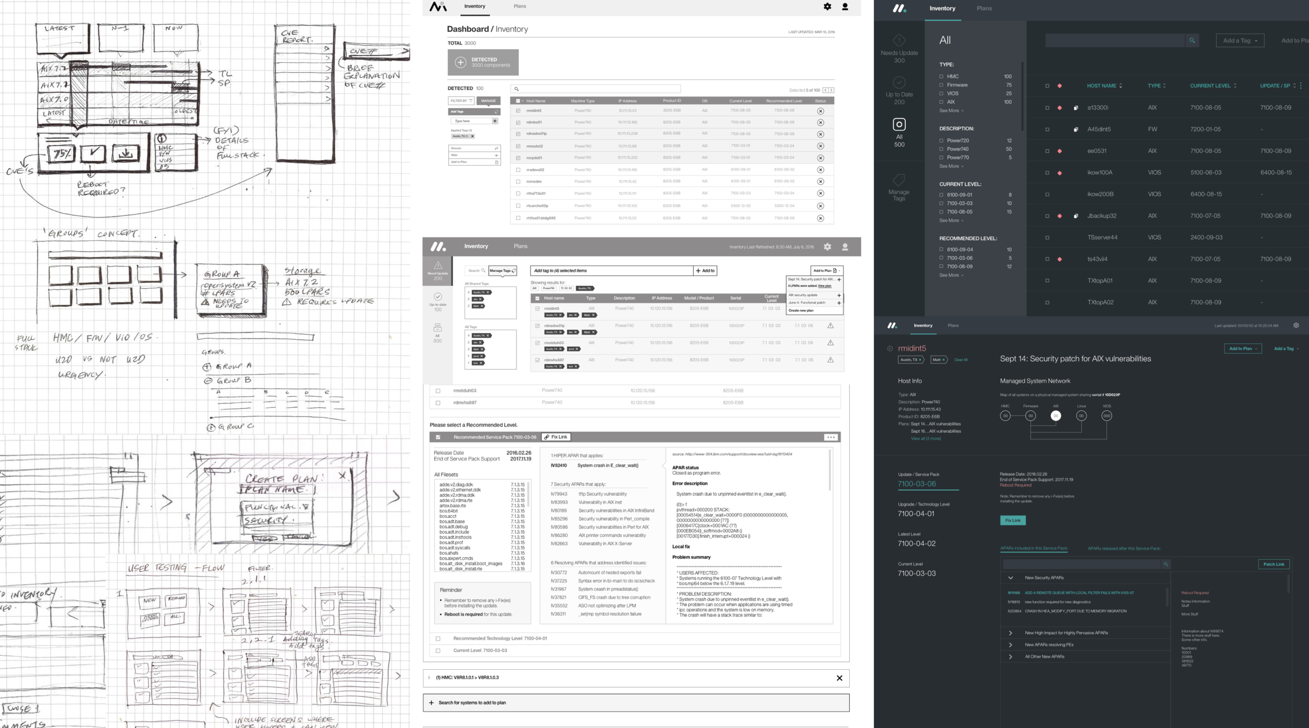
Task: Select row checkbox for a13300i host
Action: (x=1047, y=108)
